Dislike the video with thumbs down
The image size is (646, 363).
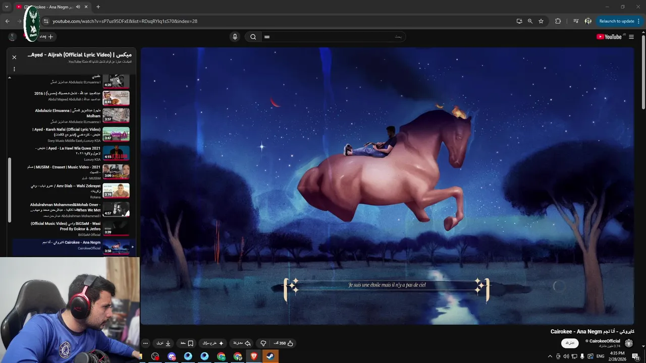(263, 343)
